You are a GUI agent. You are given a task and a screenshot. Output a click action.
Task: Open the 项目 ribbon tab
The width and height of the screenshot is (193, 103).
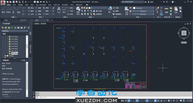click(14, 5)
